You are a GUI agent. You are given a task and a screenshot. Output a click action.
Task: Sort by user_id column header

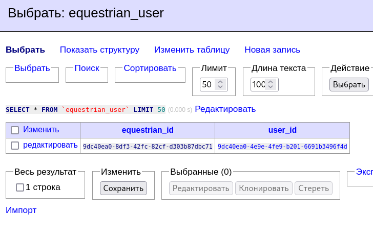click(282, 130)
